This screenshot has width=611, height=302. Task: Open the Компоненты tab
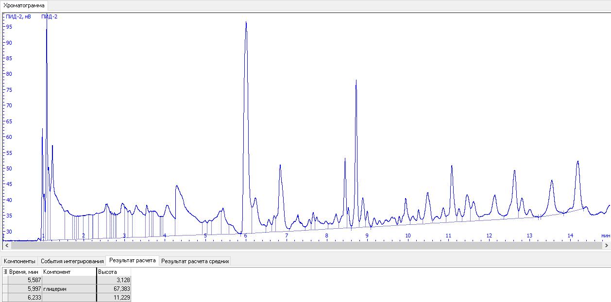[19, 261]
